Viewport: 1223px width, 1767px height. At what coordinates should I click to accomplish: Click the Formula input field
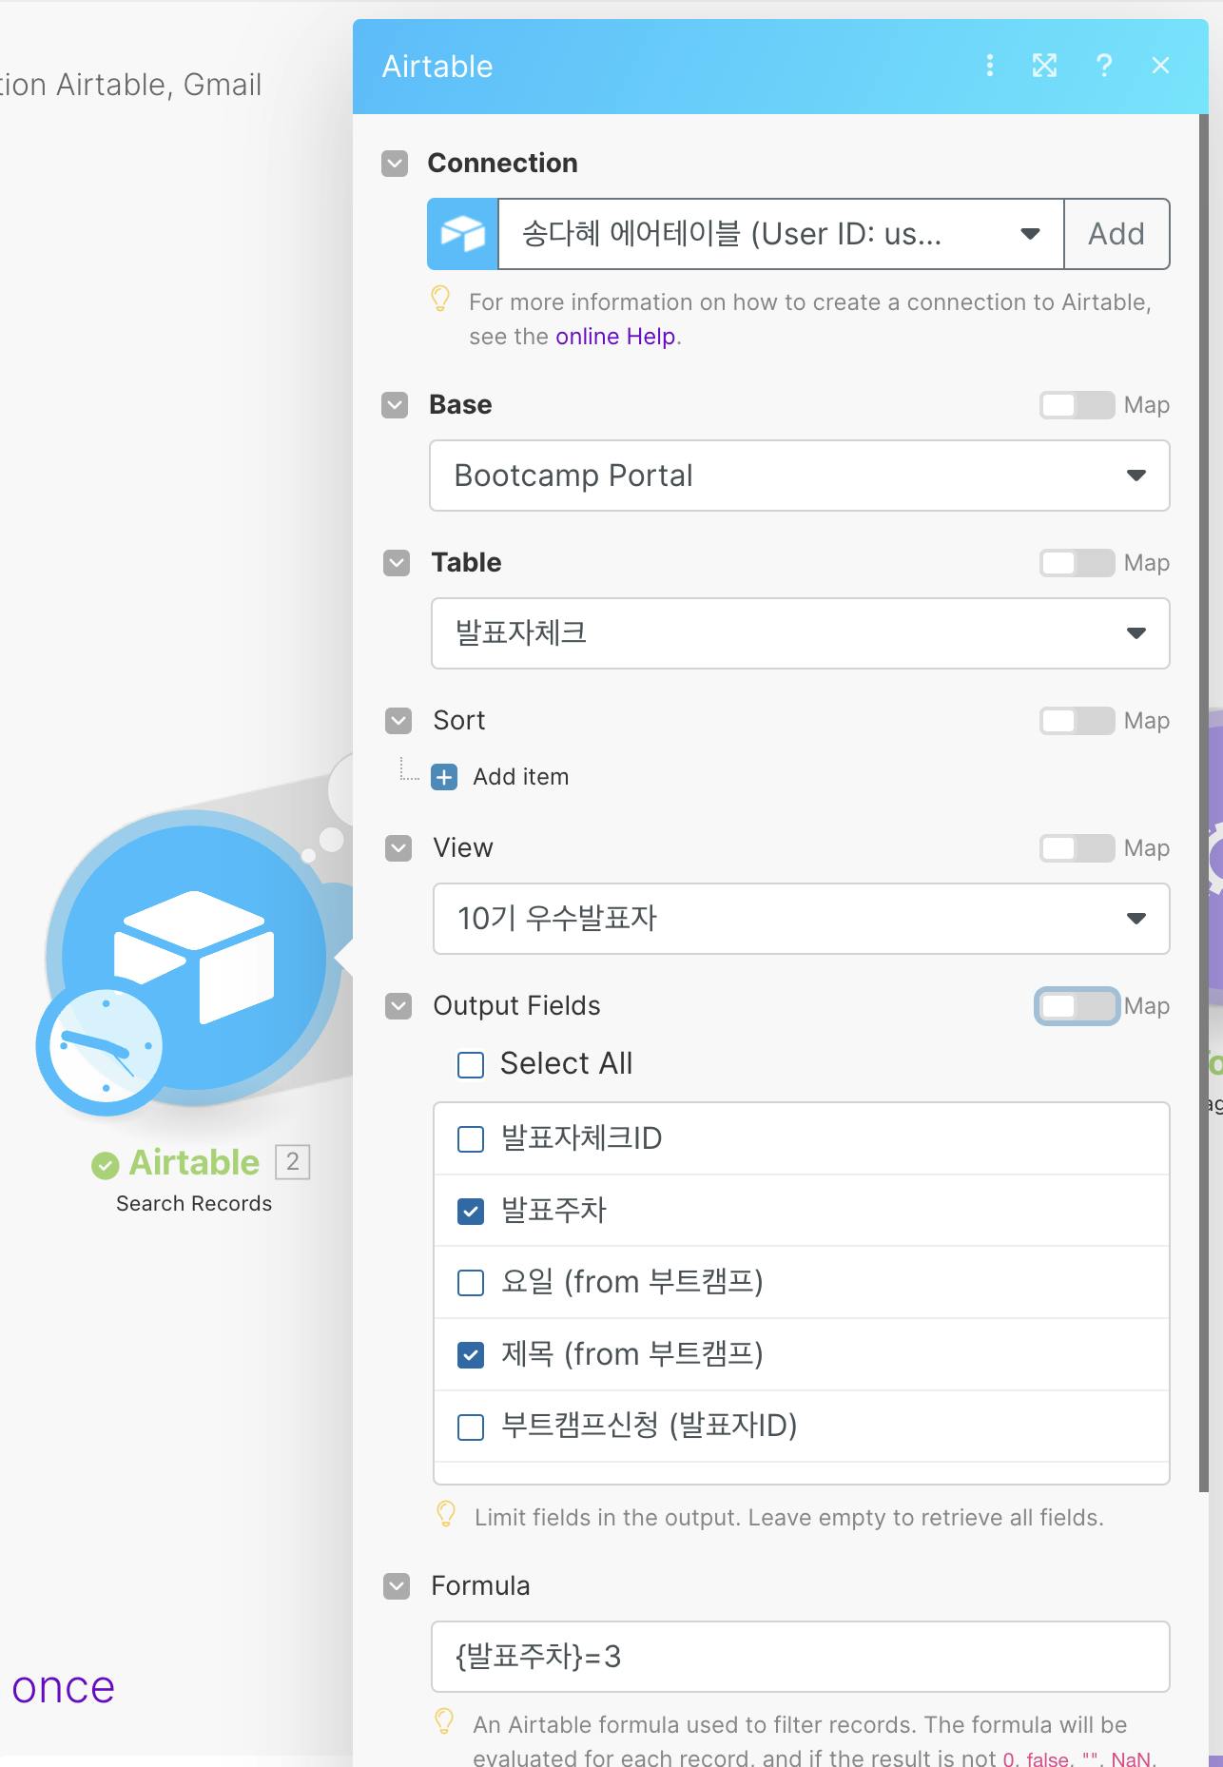pos(801,1657)
